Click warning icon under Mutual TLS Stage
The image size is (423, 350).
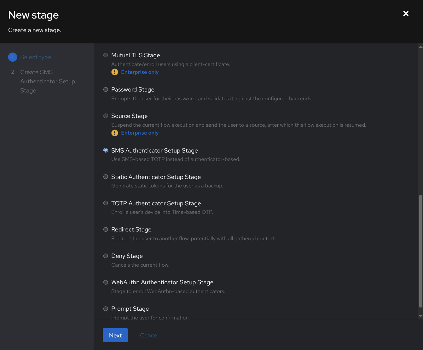click(115, 72)
